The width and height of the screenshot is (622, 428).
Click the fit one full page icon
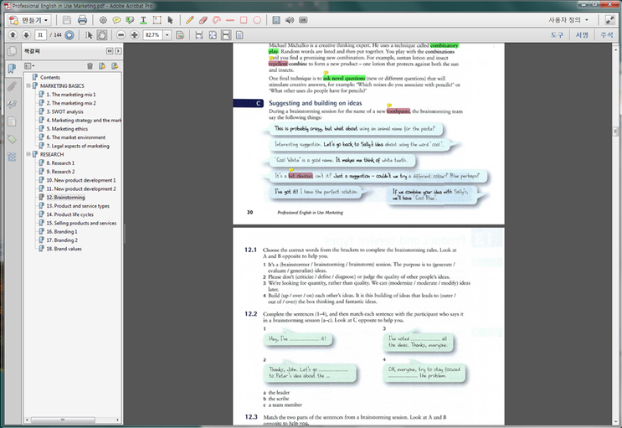point(213,35)
